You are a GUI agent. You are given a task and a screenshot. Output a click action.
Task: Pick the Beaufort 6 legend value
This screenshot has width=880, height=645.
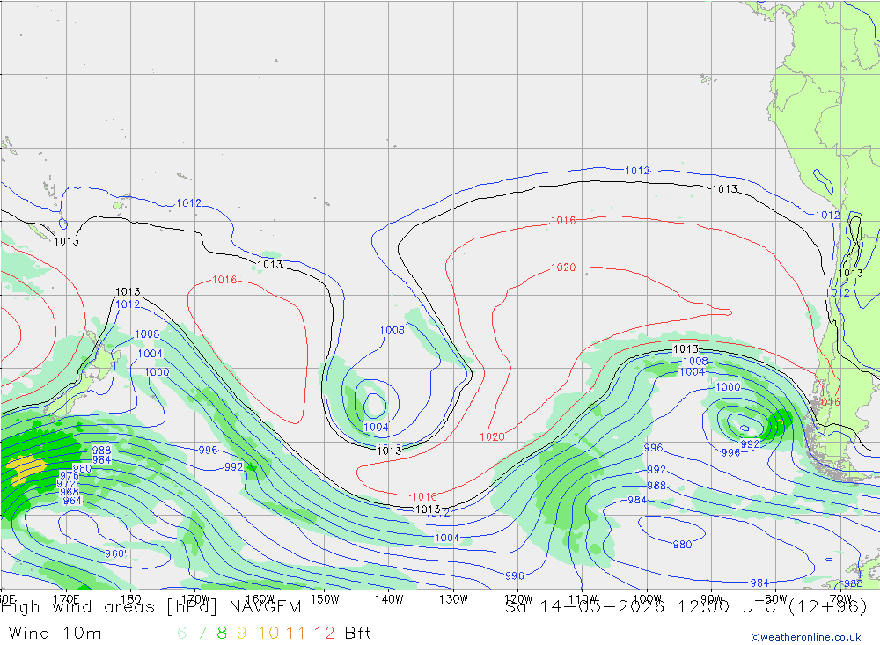[x=182, y=634]
